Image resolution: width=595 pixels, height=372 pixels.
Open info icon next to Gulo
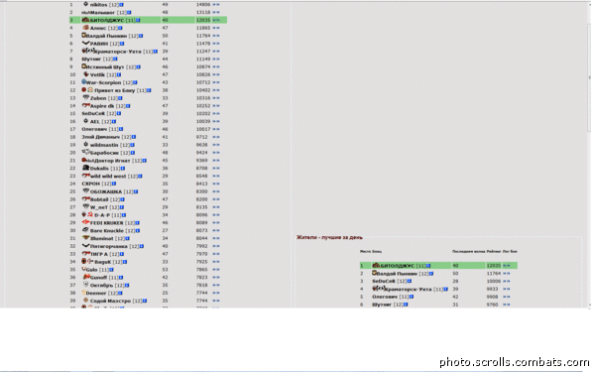click(x=111, y=270)
